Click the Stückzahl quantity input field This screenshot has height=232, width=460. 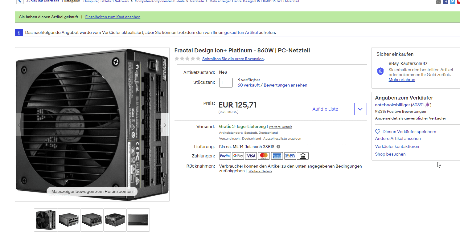tap(226, 83)
